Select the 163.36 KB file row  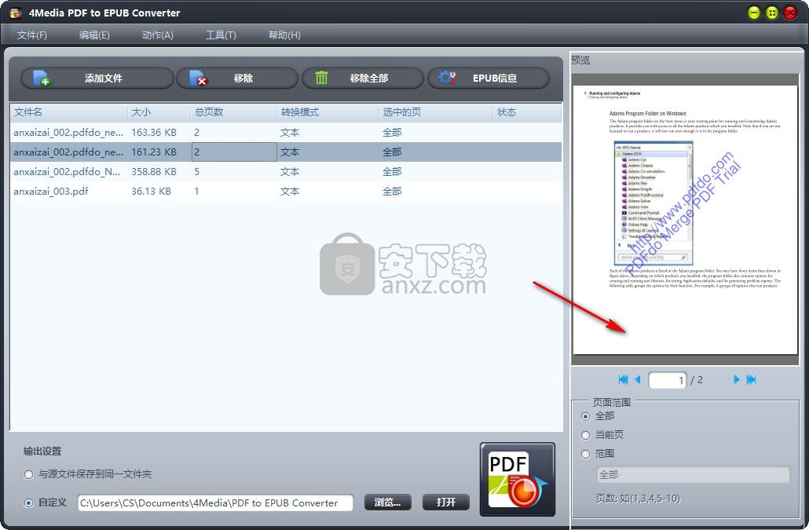pyautogui.click(x=286, y=133)
